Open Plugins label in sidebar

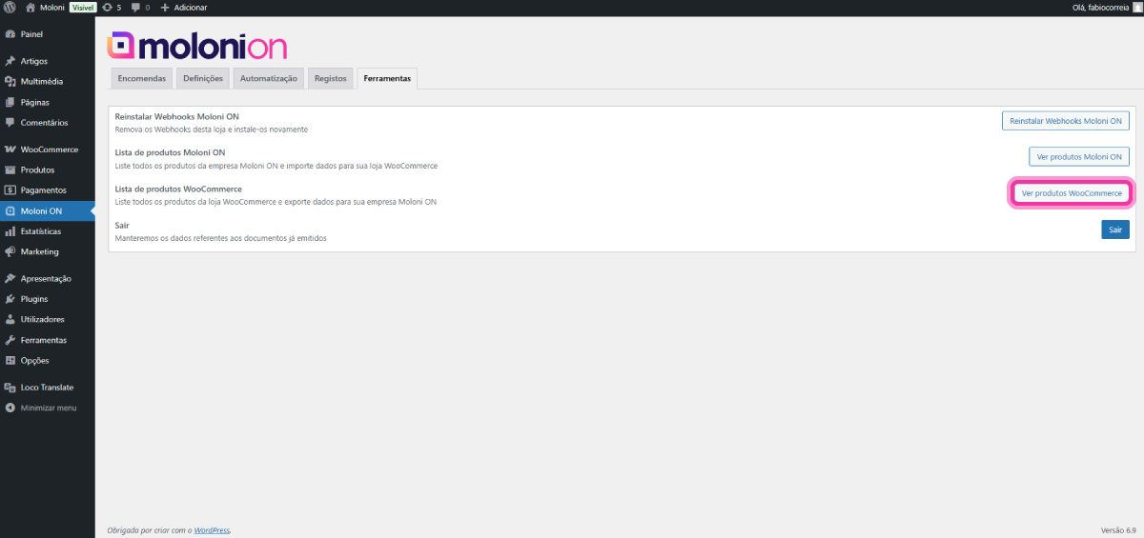tap(34, 299)
